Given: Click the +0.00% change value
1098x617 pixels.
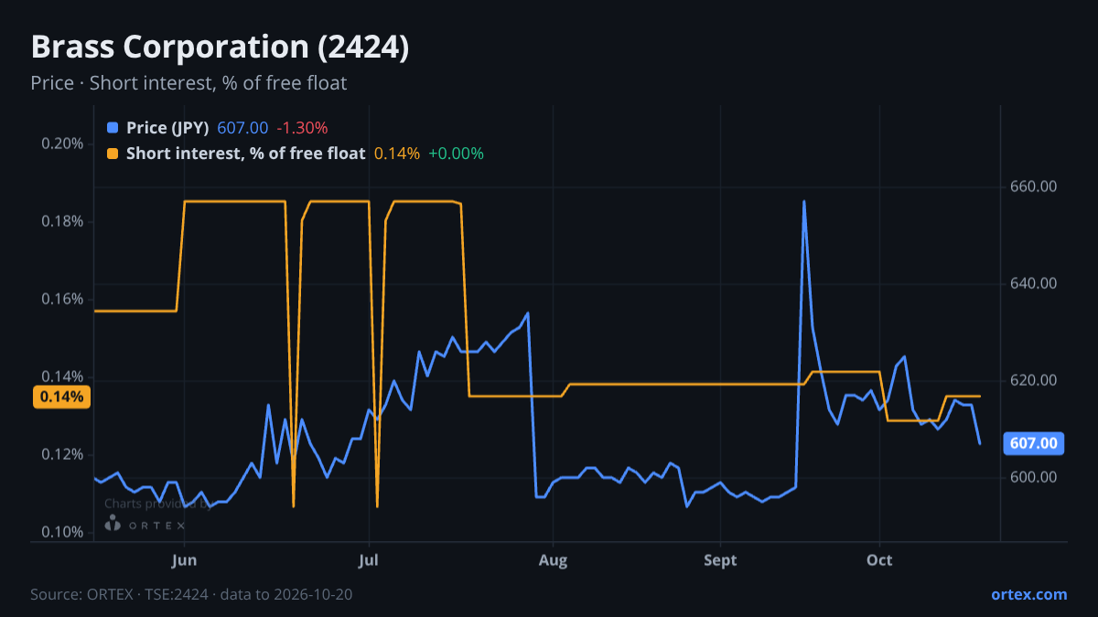Looking at the screenshot, I should point(456,154).
